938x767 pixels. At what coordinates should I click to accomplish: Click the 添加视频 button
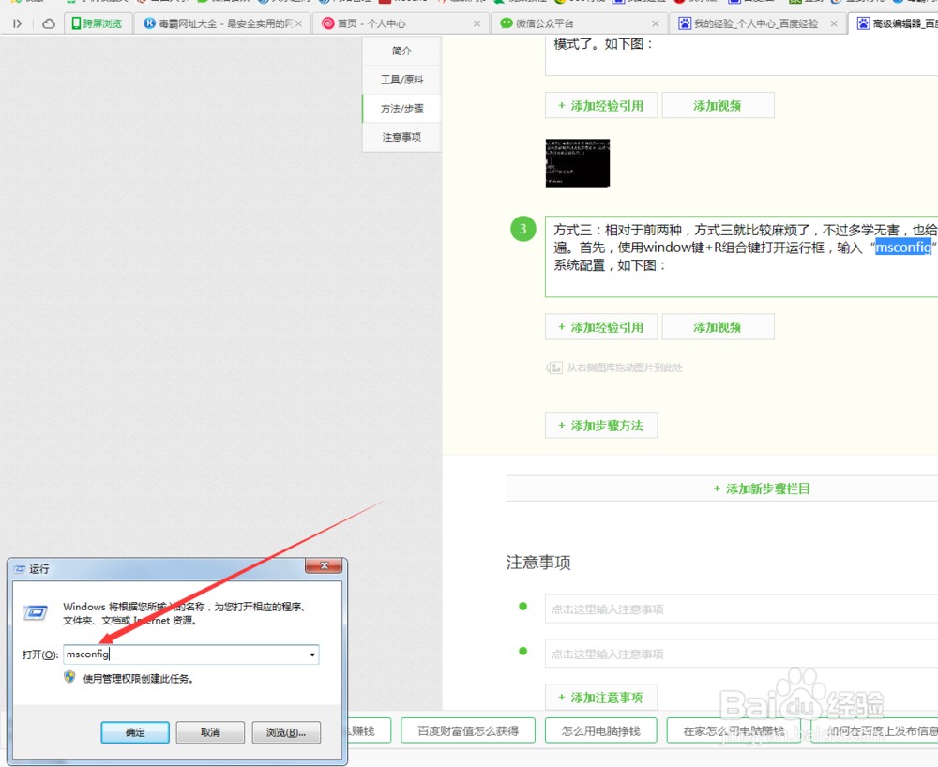[x=718, y=105]
